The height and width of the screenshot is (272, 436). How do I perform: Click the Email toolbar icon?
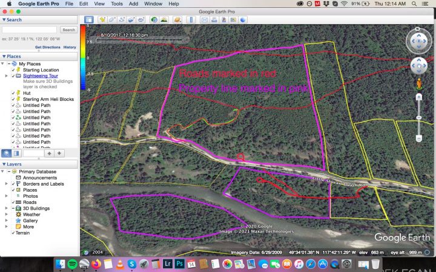click(205, 20)
